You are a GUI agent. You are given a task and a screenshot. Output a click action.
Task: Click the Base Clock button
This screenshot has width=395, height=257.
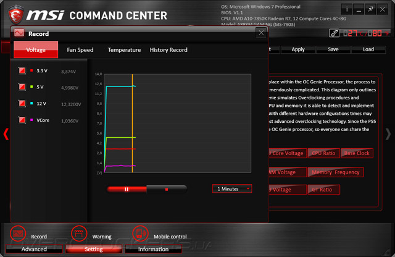pyautogui.click(x=357, y=153)
